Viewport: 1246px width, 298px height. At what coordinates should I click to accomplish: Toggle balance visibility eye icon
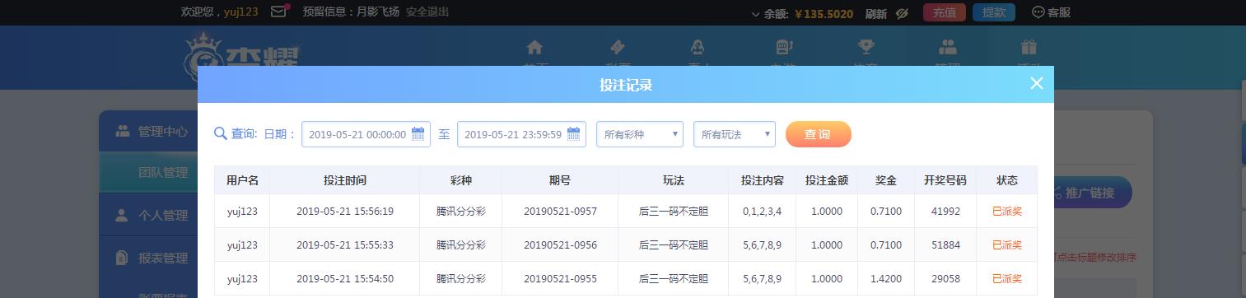[902, 13]
